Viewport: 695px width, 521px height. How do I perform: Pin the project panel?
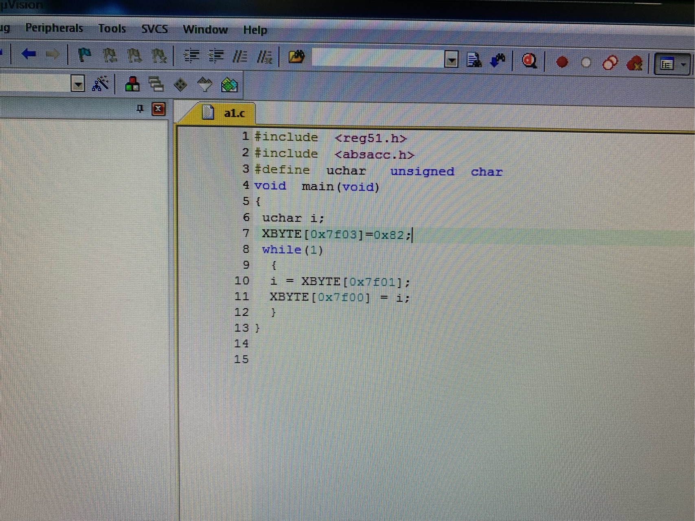point(140,108)
